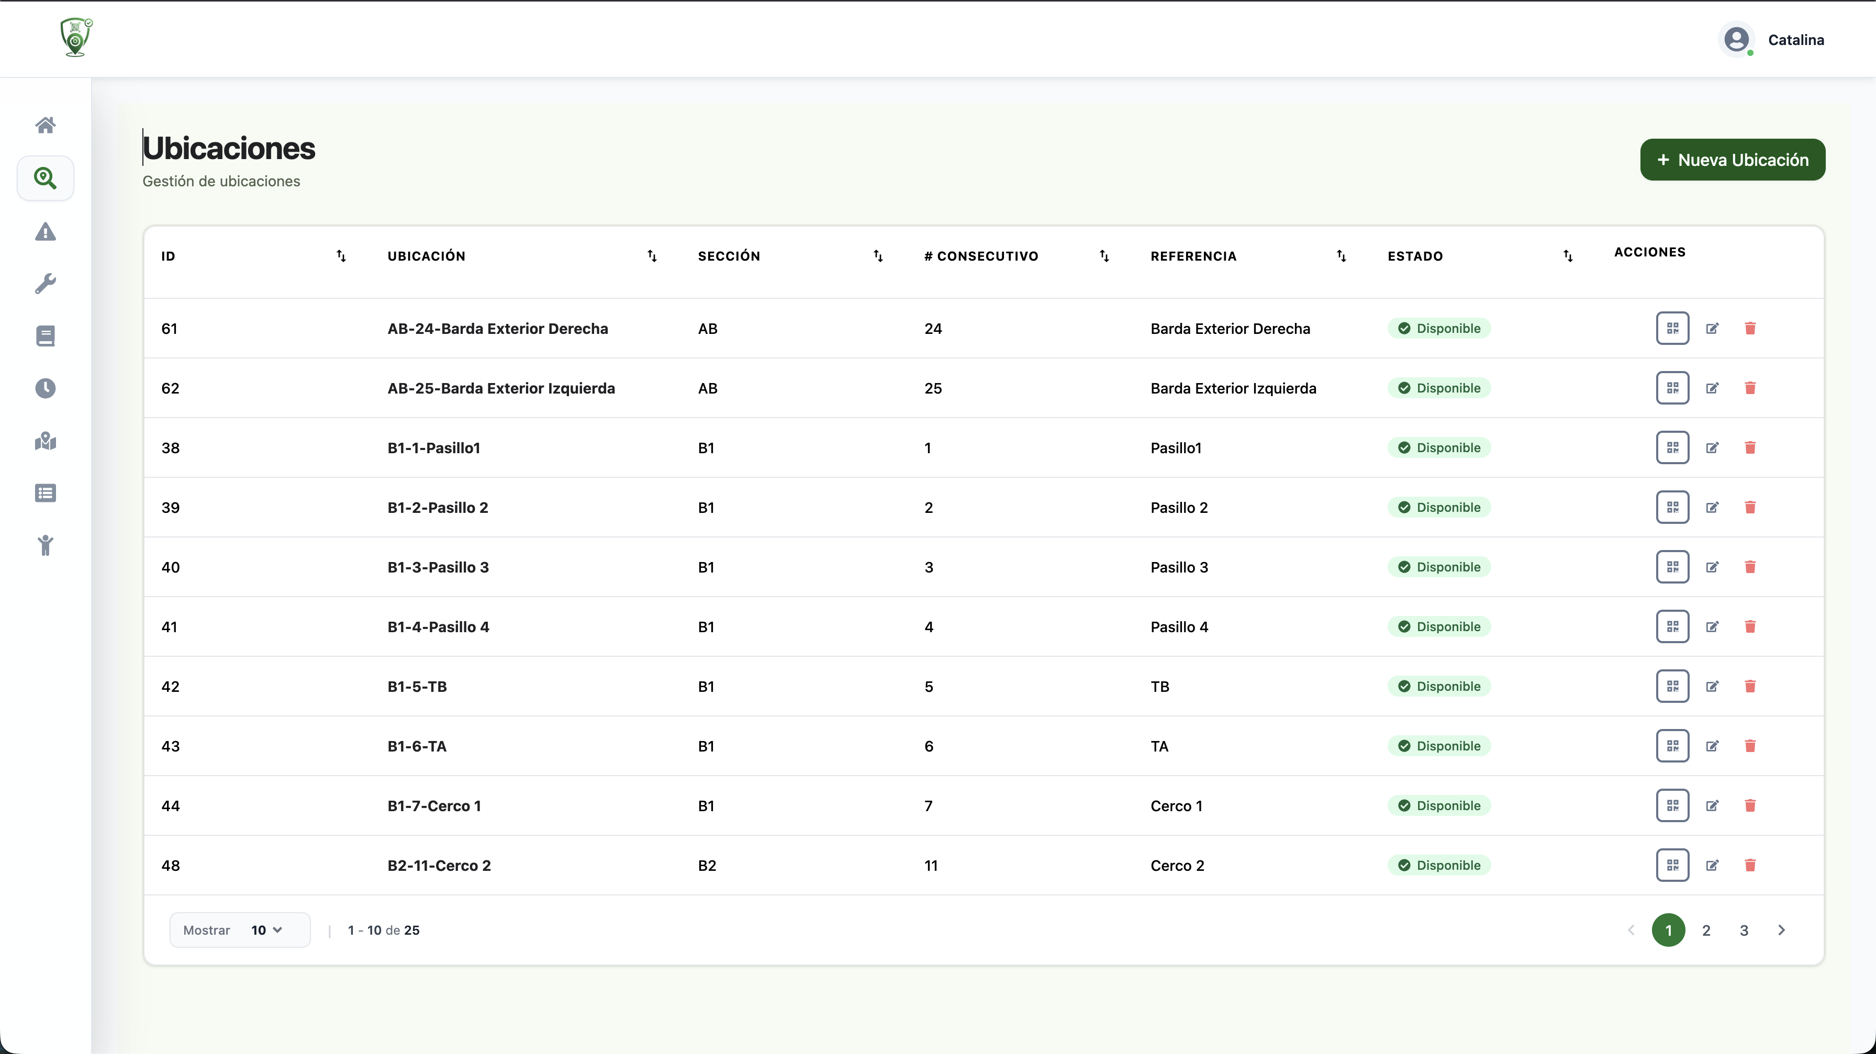Go to next page chevron
1876x1054 pixels.
coord(1781,930)
